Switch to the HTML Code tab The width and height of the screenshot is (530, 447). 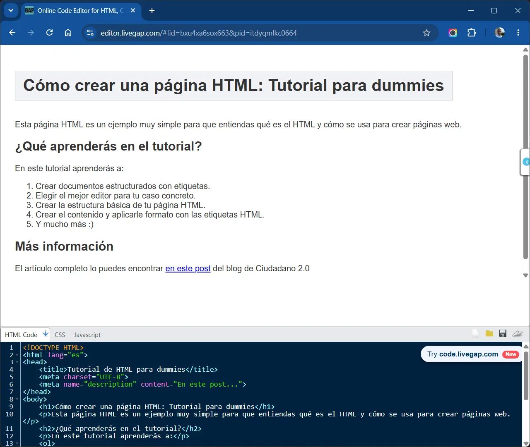tap(21, 335)
